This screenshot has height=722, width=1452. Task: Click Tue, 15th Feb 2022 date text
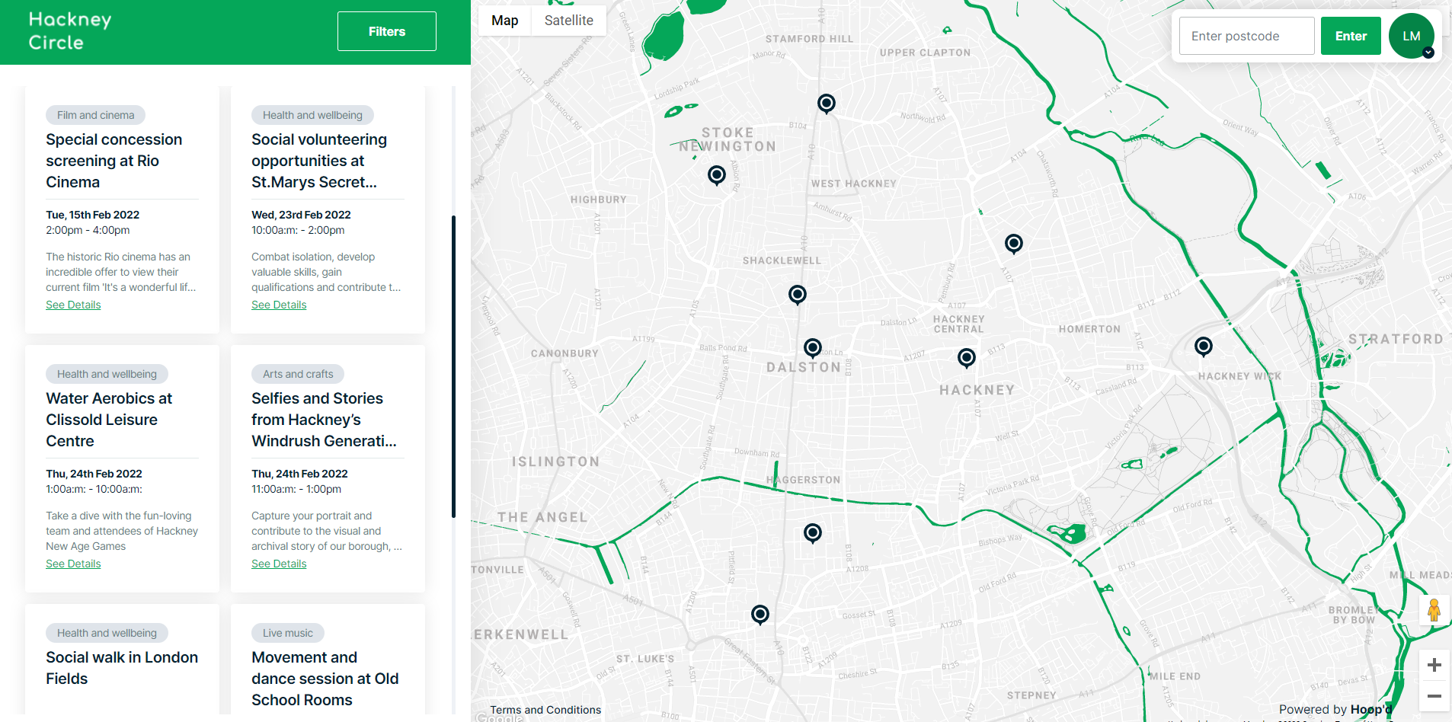(92, 215)
